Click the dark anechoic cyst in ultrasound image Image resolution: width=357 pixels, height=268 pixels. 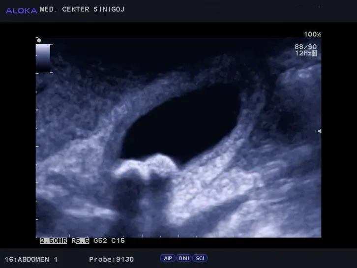181,124
